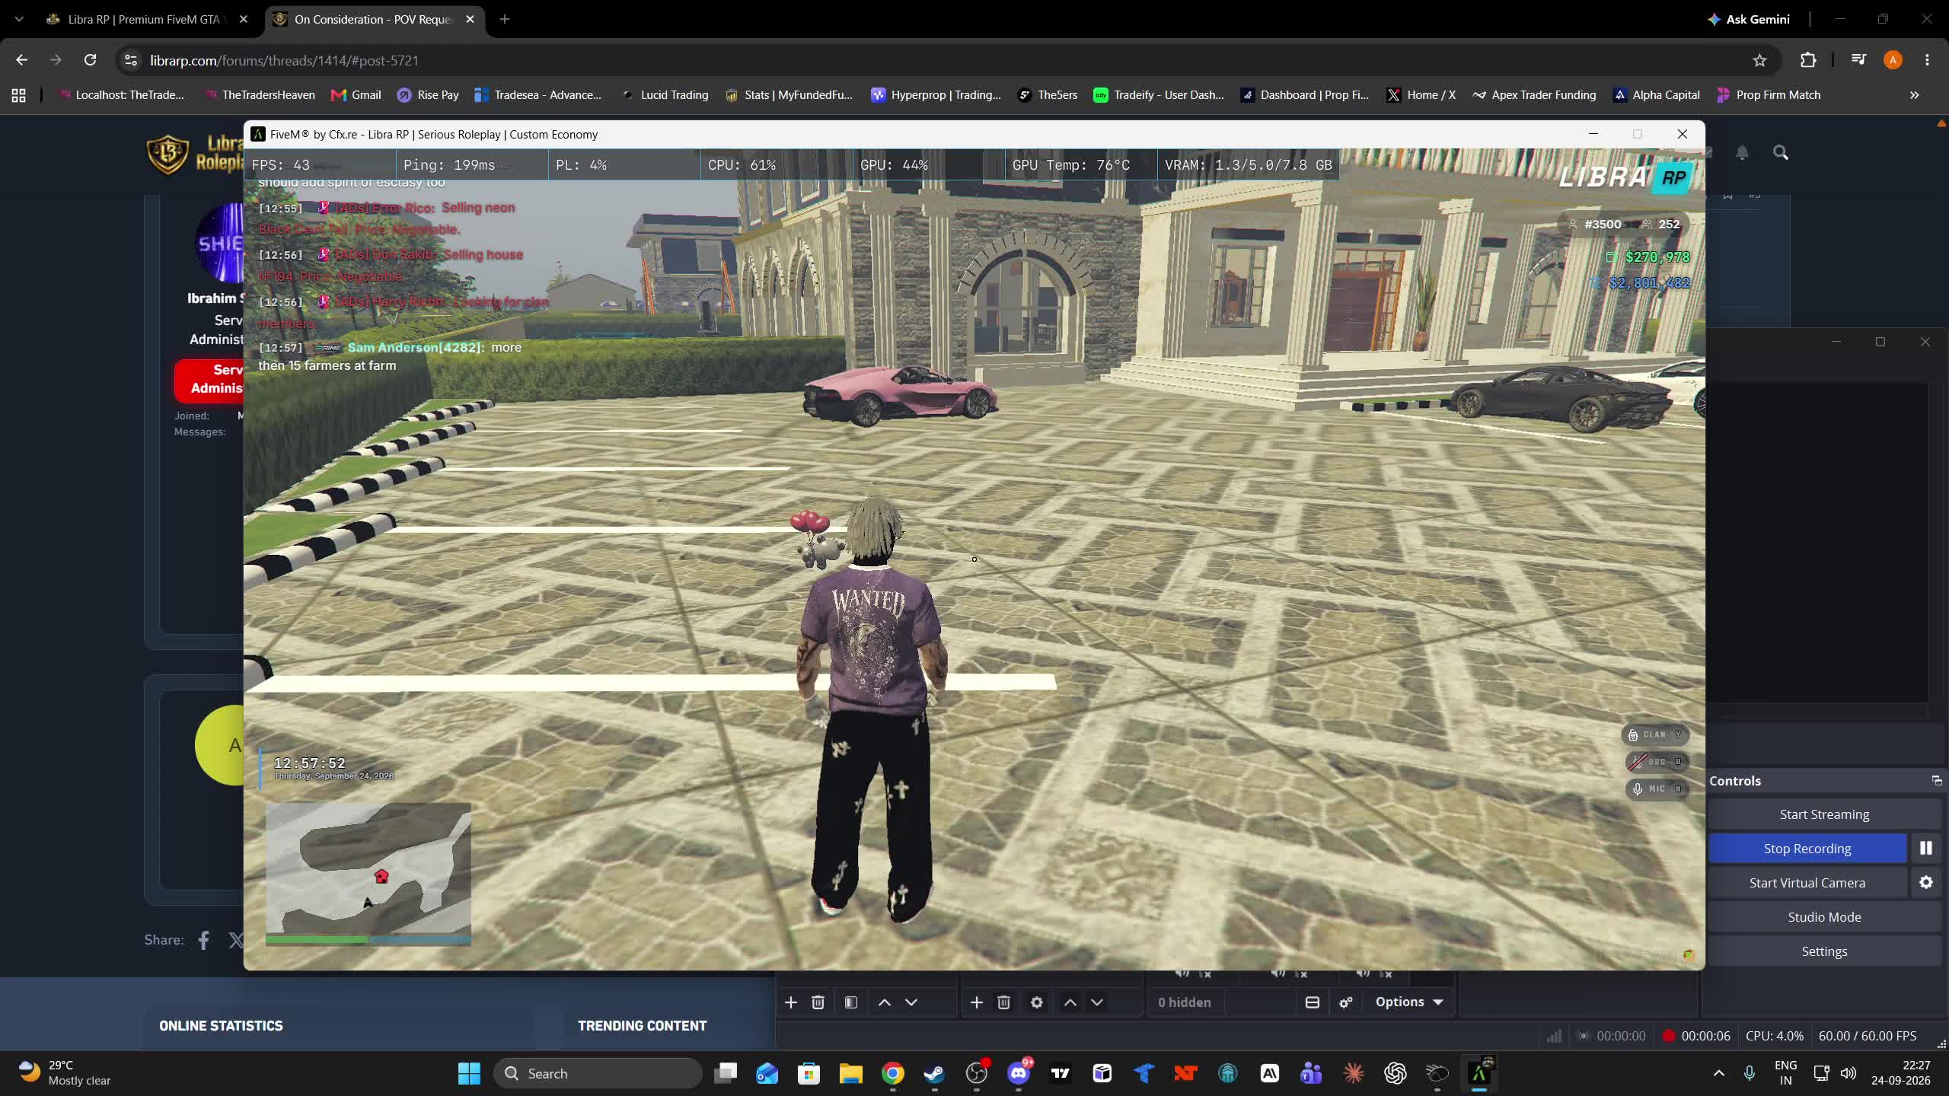Open OBS advanced audio properties gears icon

click(x=1346, y=1002)
